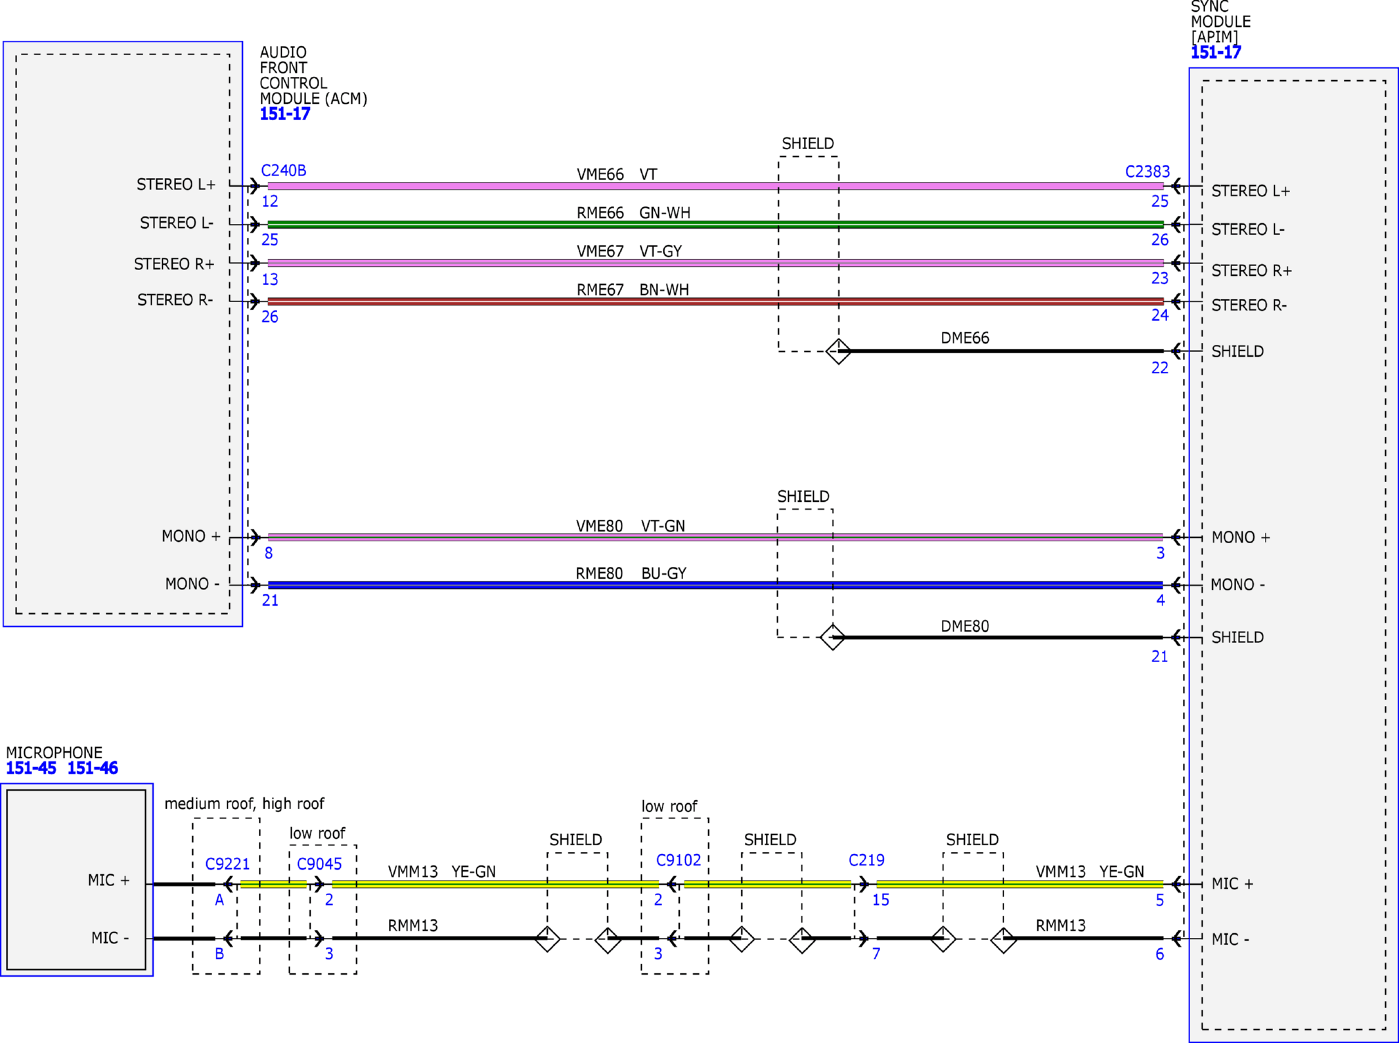The height and width of the screenshot is (1043, 1399).
Task: Click pin 22 SHIELD terminal arrow at APIM
Action: [x=1176, y=351]
